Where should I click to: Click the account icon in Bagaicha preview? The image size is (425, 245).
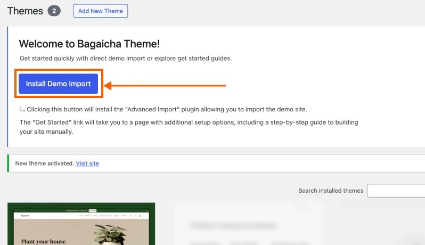[x=135, y=216]
